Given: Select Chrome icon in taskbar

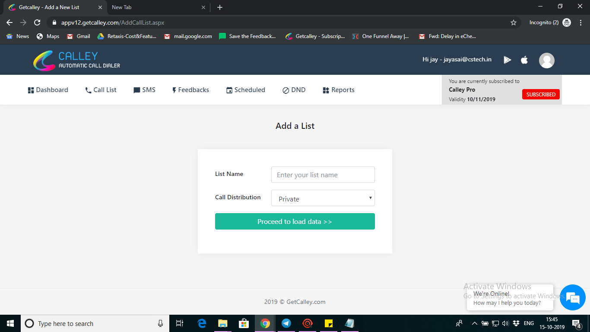Looking at the screenshot, I should coord(265,323).
